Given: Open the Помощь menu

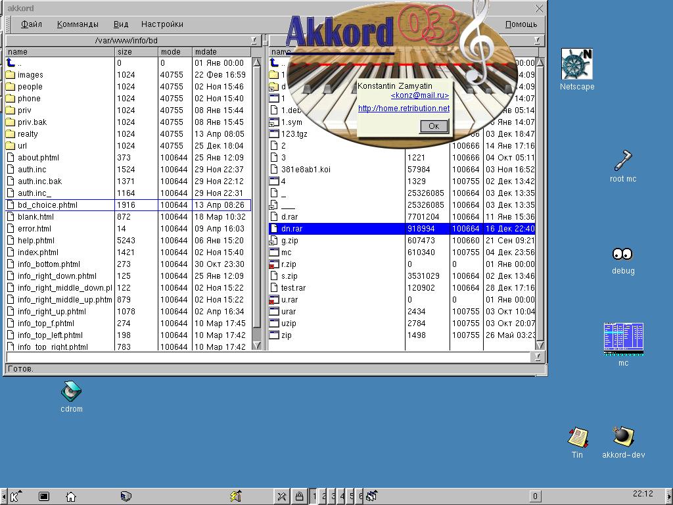Looking at the screenshot, I should click(x=521, y=24).
